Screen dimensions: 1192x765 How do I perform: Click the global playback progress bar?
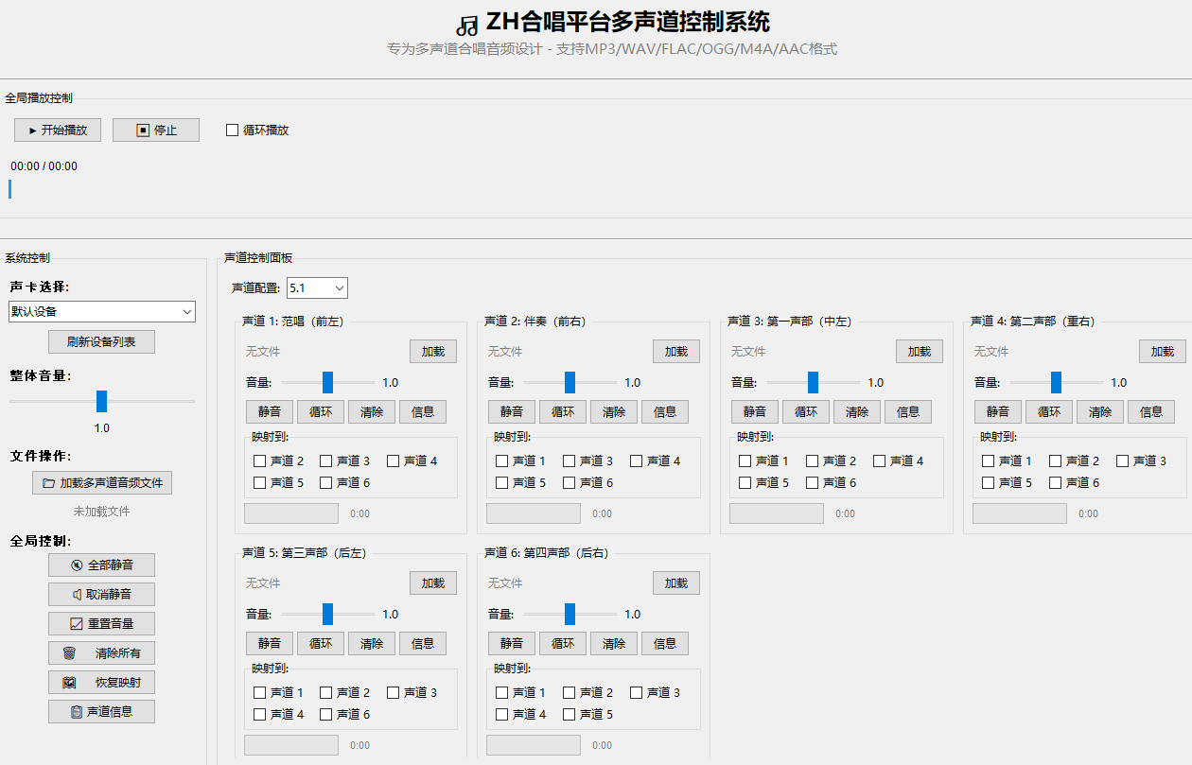(x=10, y=189)
